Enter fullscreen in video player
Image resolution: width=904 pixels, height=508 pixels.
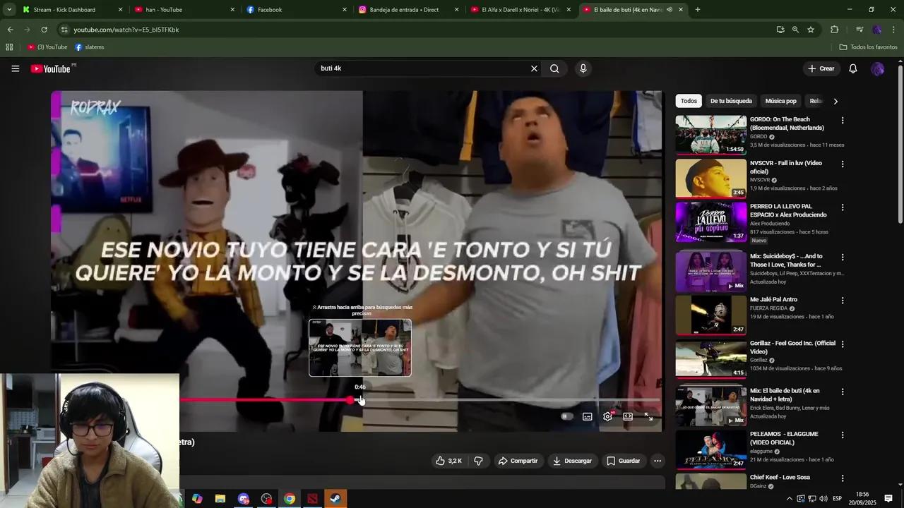648,416
